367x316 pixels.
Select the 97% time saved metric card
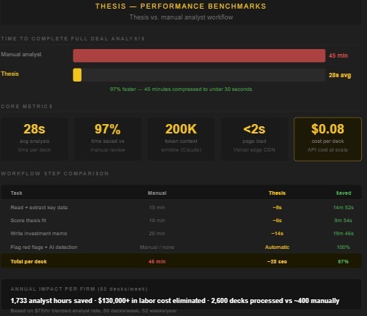[107, 139]
